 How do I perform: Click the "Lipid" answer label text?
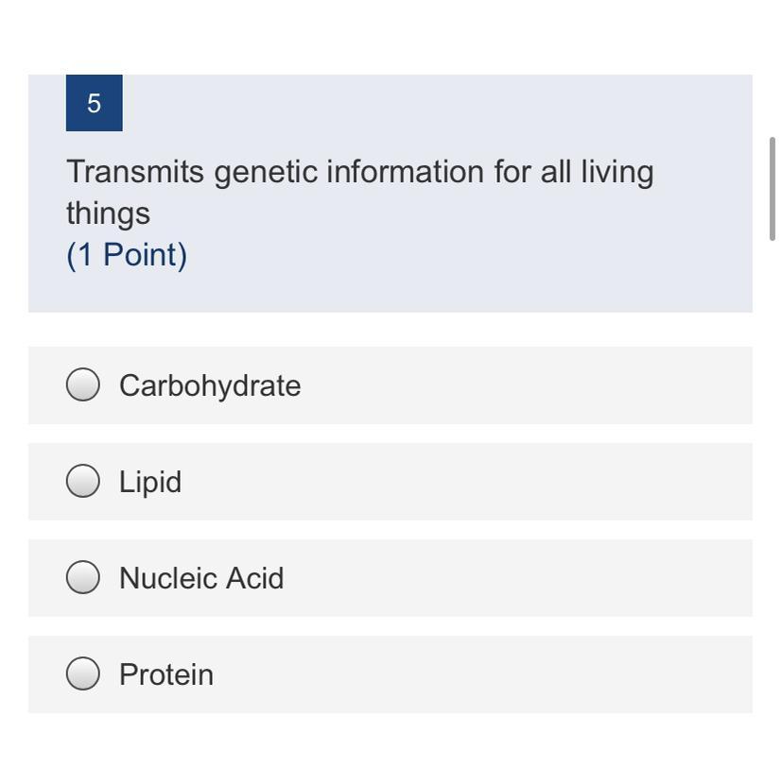click(150, 482)
